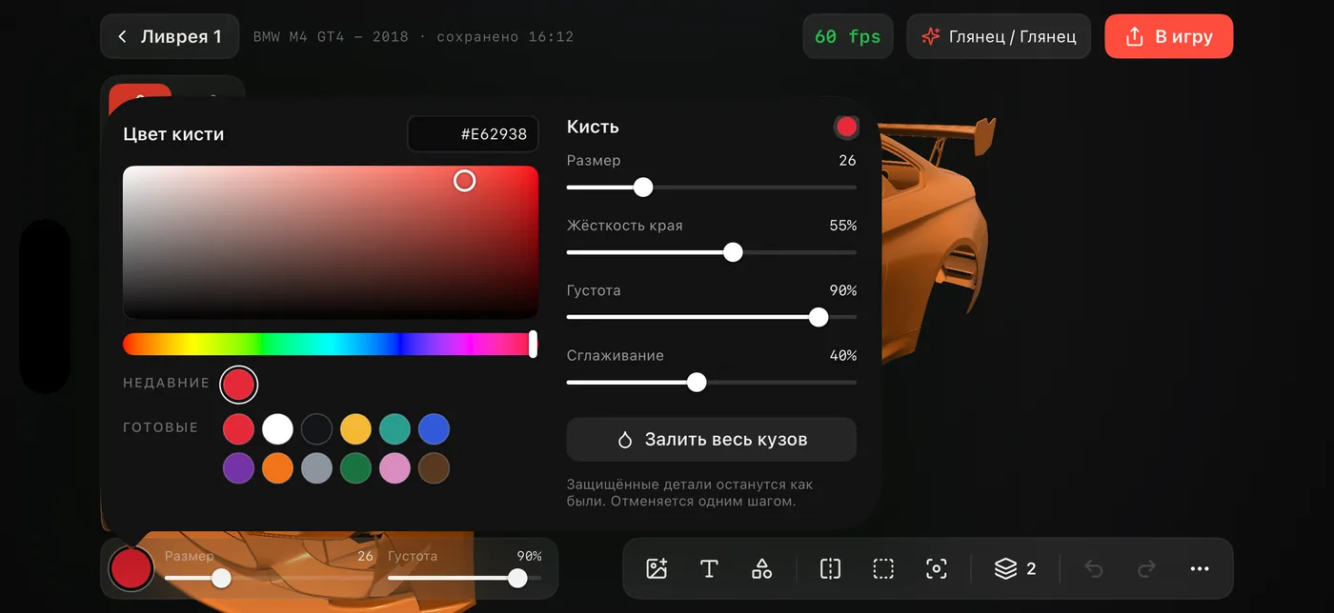Toggle the mirror symmetry tool

tap(831, 569)
